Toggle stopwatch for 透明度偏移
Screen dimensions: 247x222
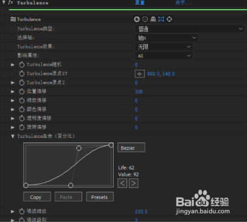[22, 118]
